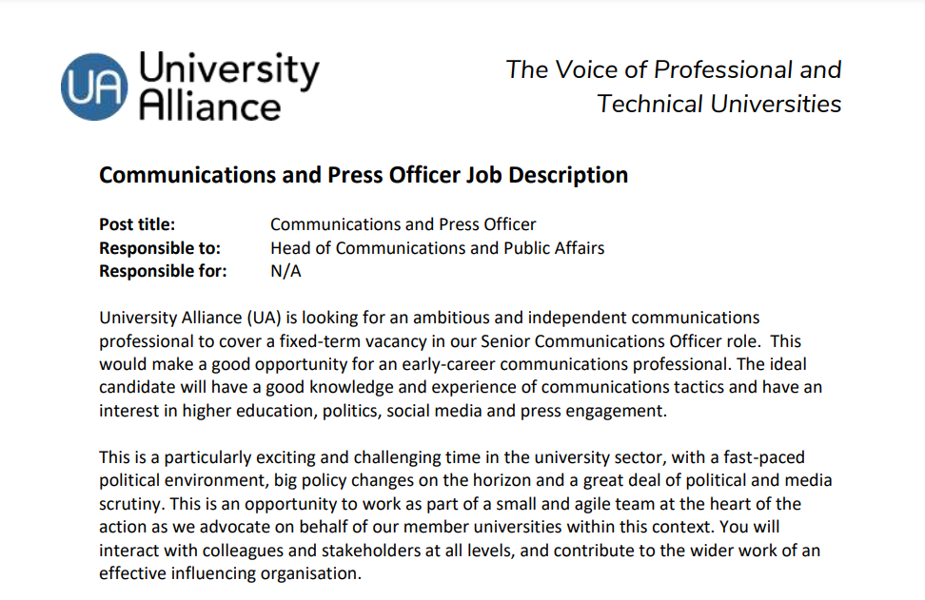Click the final line 'effective influencing organisation.'
Screen dimensions: 925x600
[x=230, y=573]
